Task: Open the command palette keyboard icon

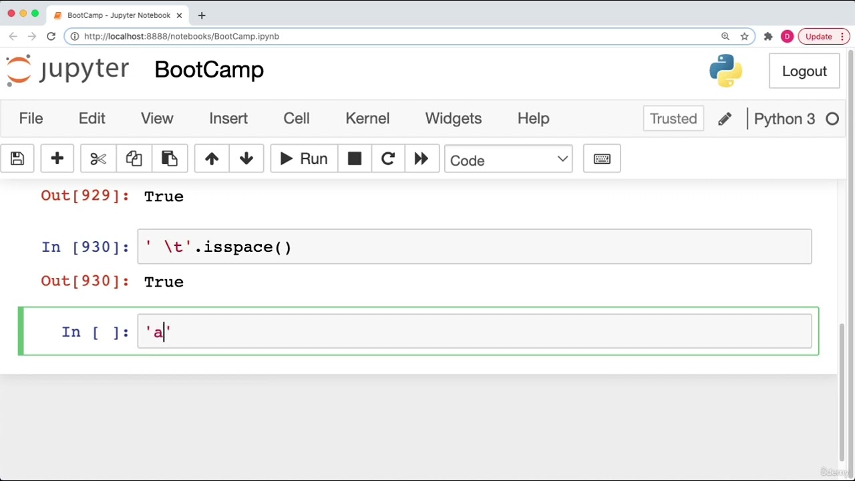Action: point(602,159)
